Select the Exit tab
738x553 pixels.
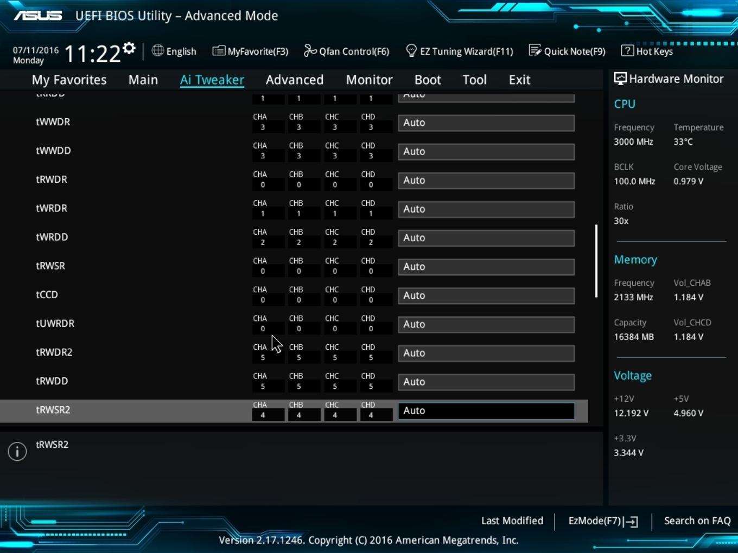(519, 80)
